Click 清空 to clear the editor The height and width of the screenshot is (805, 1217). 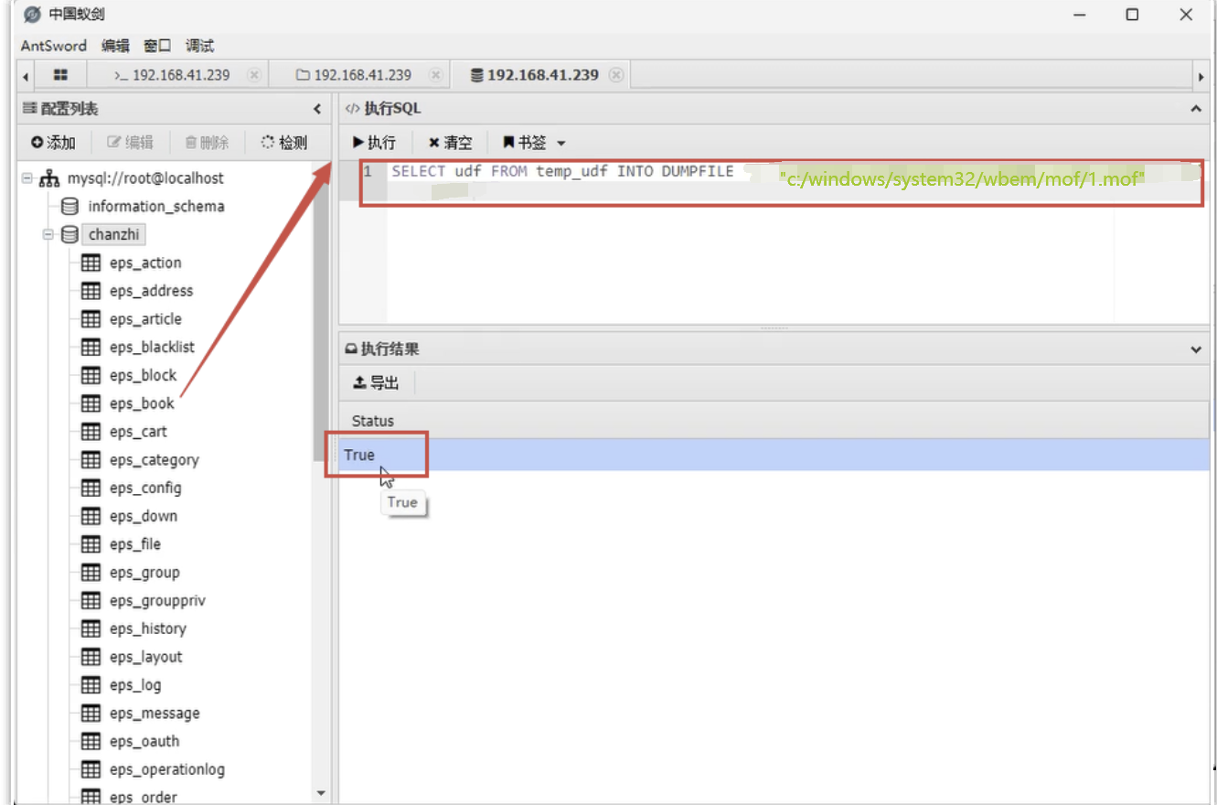(x=450, y=143)
